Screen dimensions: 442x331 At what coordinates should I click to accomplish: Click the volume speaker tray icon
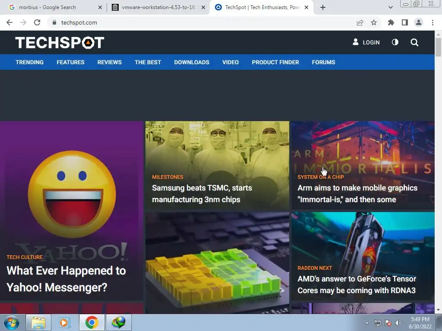pyautogui.click(x=398, y=323)
